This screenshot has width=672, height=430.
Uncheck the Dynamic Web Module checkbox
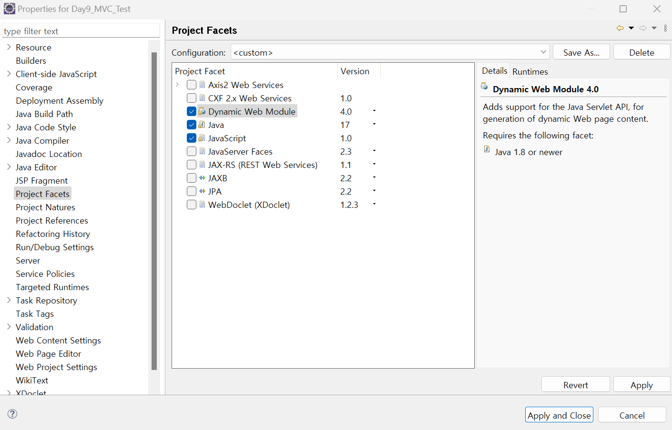point(192,111)
